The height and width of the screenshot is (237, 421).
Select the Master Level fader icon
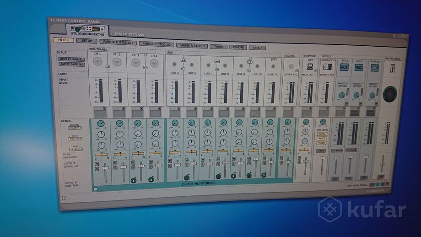point(393,69)
